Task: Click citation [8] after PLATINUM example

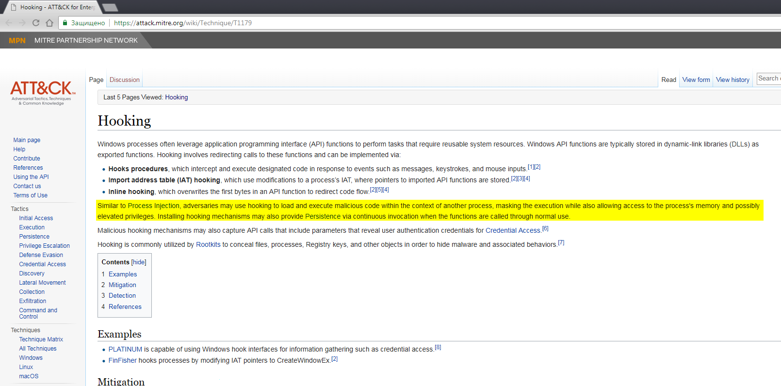Action: pyautogui.click(x=438, y=347)
